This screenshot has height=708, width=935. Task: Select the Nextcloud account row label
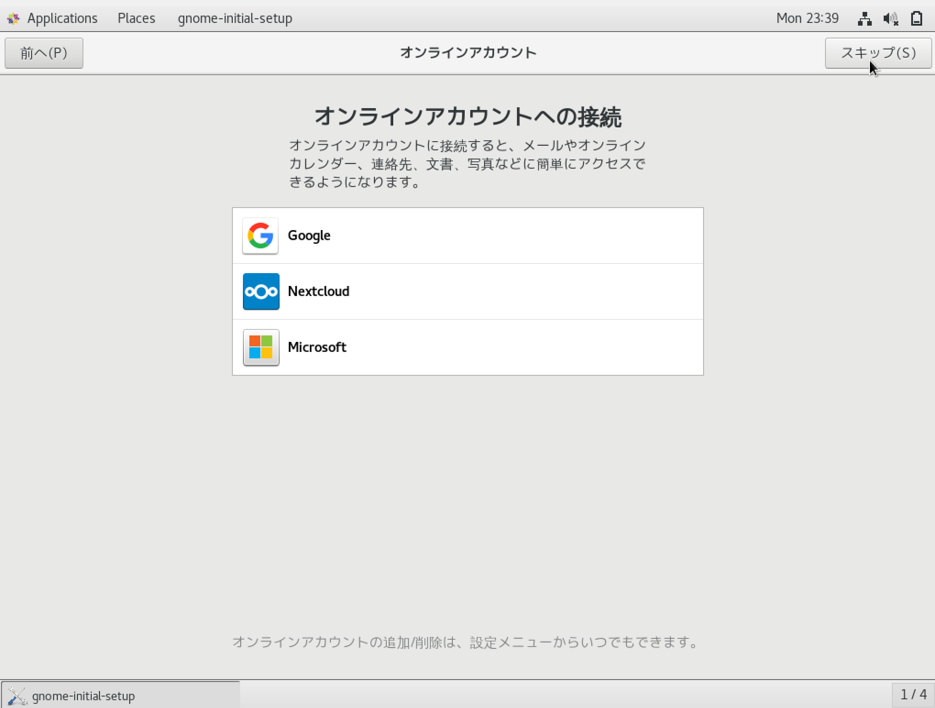319,291
